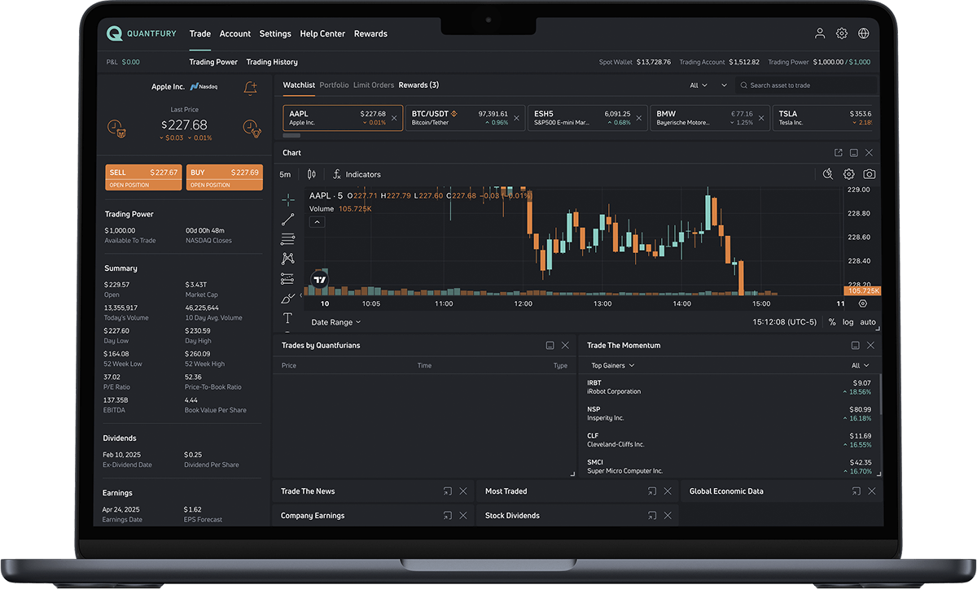
Task: Open the Top Gainers dropdown
Action: click(612, 366)
